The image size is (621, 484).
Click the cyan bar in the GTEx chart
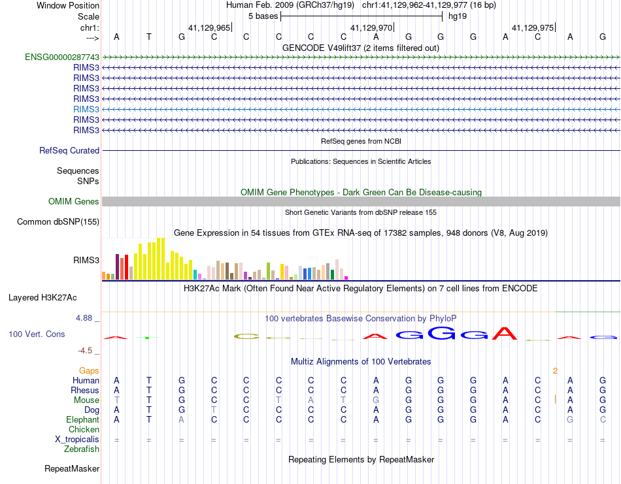click(195, 274)
